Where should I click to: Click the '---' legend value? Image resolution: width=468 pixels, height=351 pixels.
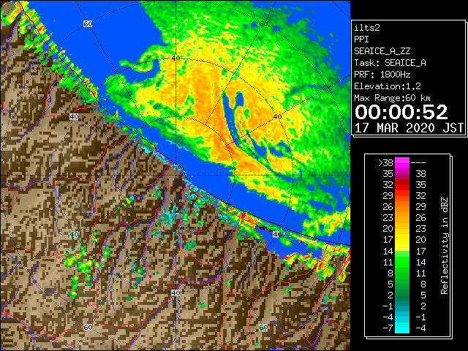[418, 163]
